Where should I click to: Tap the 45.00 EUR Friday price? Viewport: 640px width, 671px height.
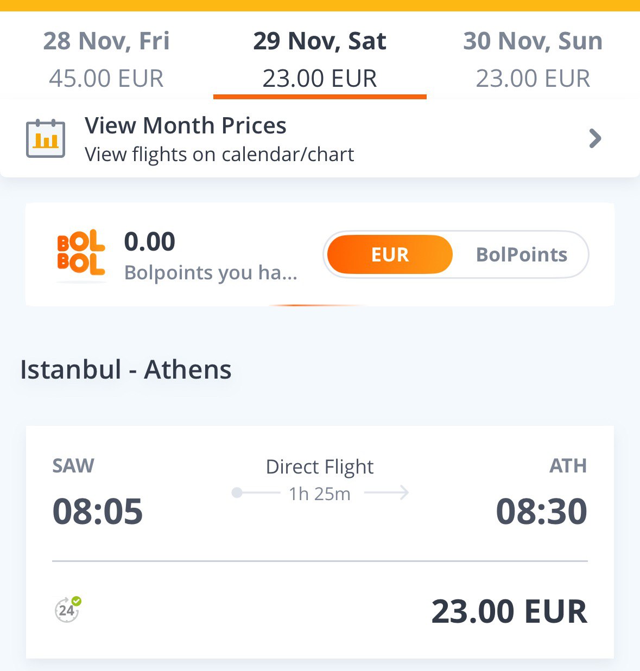click(106, 79)
